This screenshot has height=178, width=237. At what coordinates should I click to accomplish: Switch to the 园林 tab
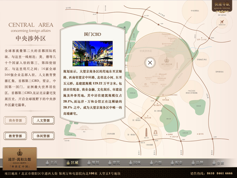tap(135, 162)
